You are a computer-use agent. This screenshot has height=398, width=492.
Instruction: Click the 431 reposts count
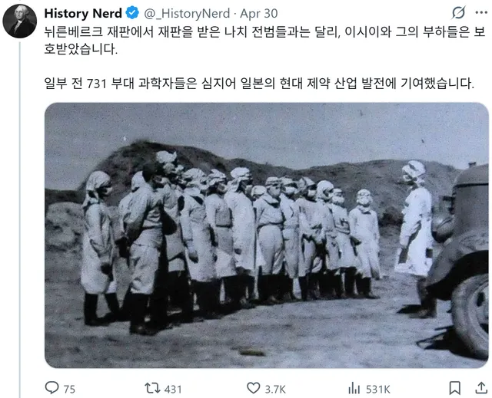173,390
